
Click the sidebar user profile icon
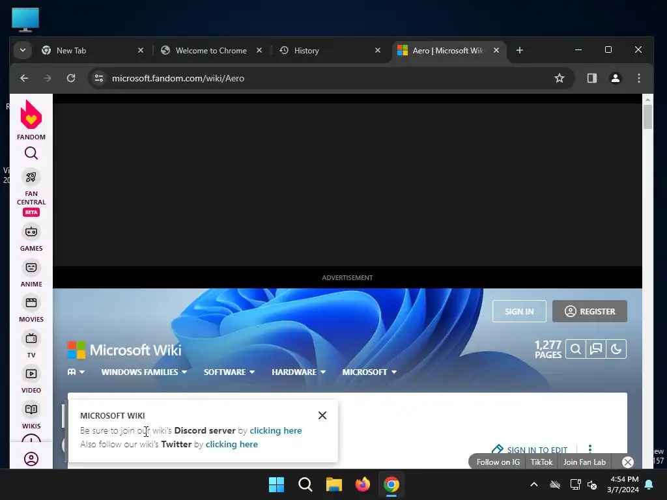click(x=31, y=459)
